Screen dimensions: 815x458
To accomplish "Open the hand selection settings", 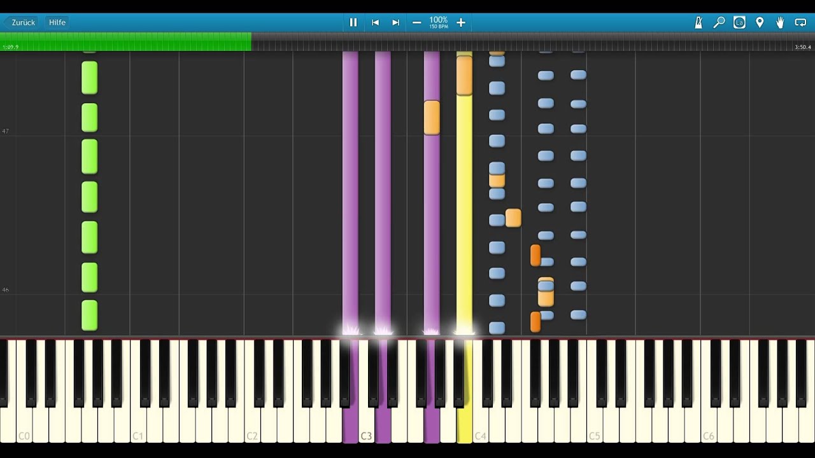I will tap(780, 22).
